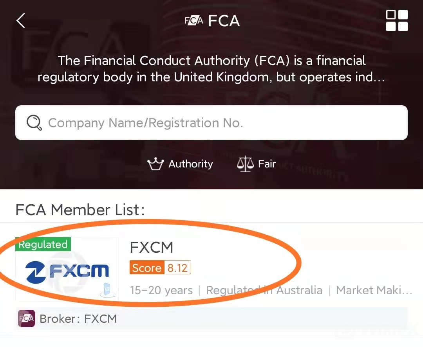423x347 pixels.
Task: Click the search magnifier icon
Action: [34, 123]
